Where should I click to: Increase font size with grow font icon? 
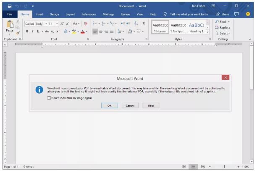62,24
